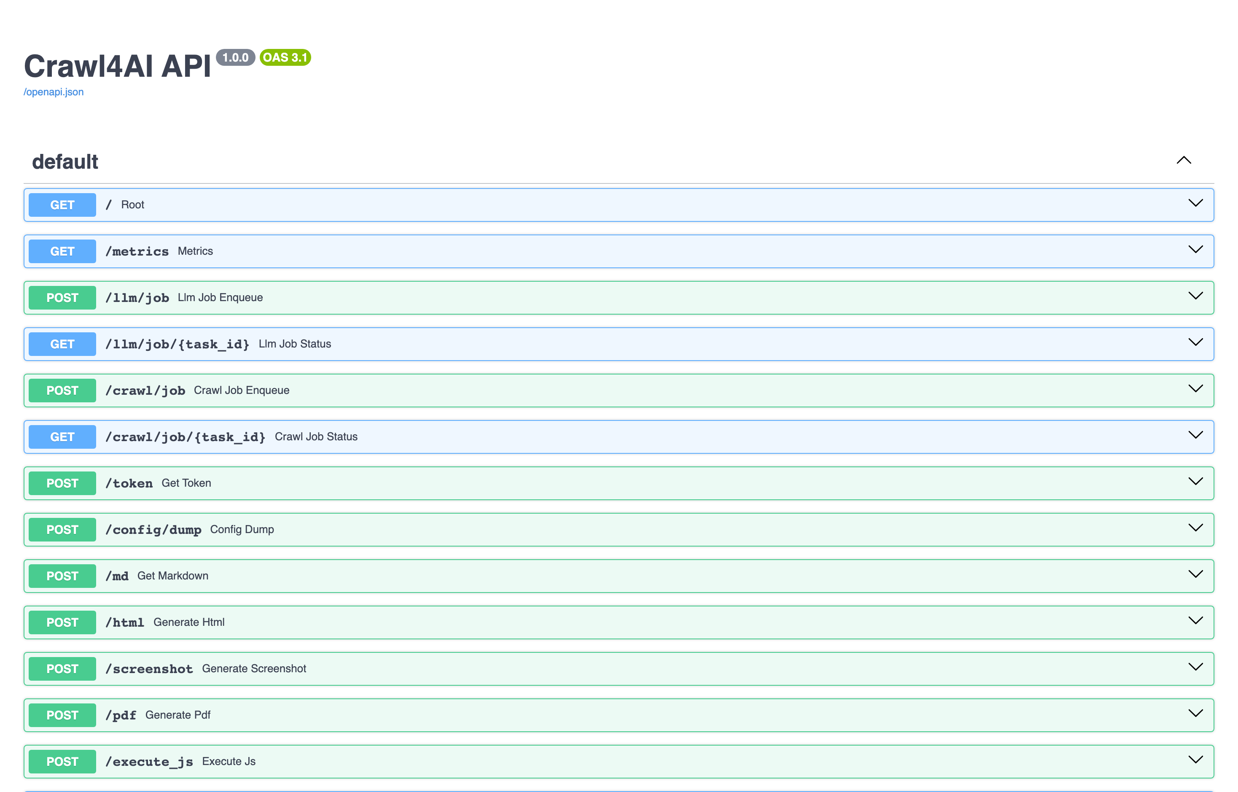
Task: Click the Config Dump description
Action: coord(242,529)
